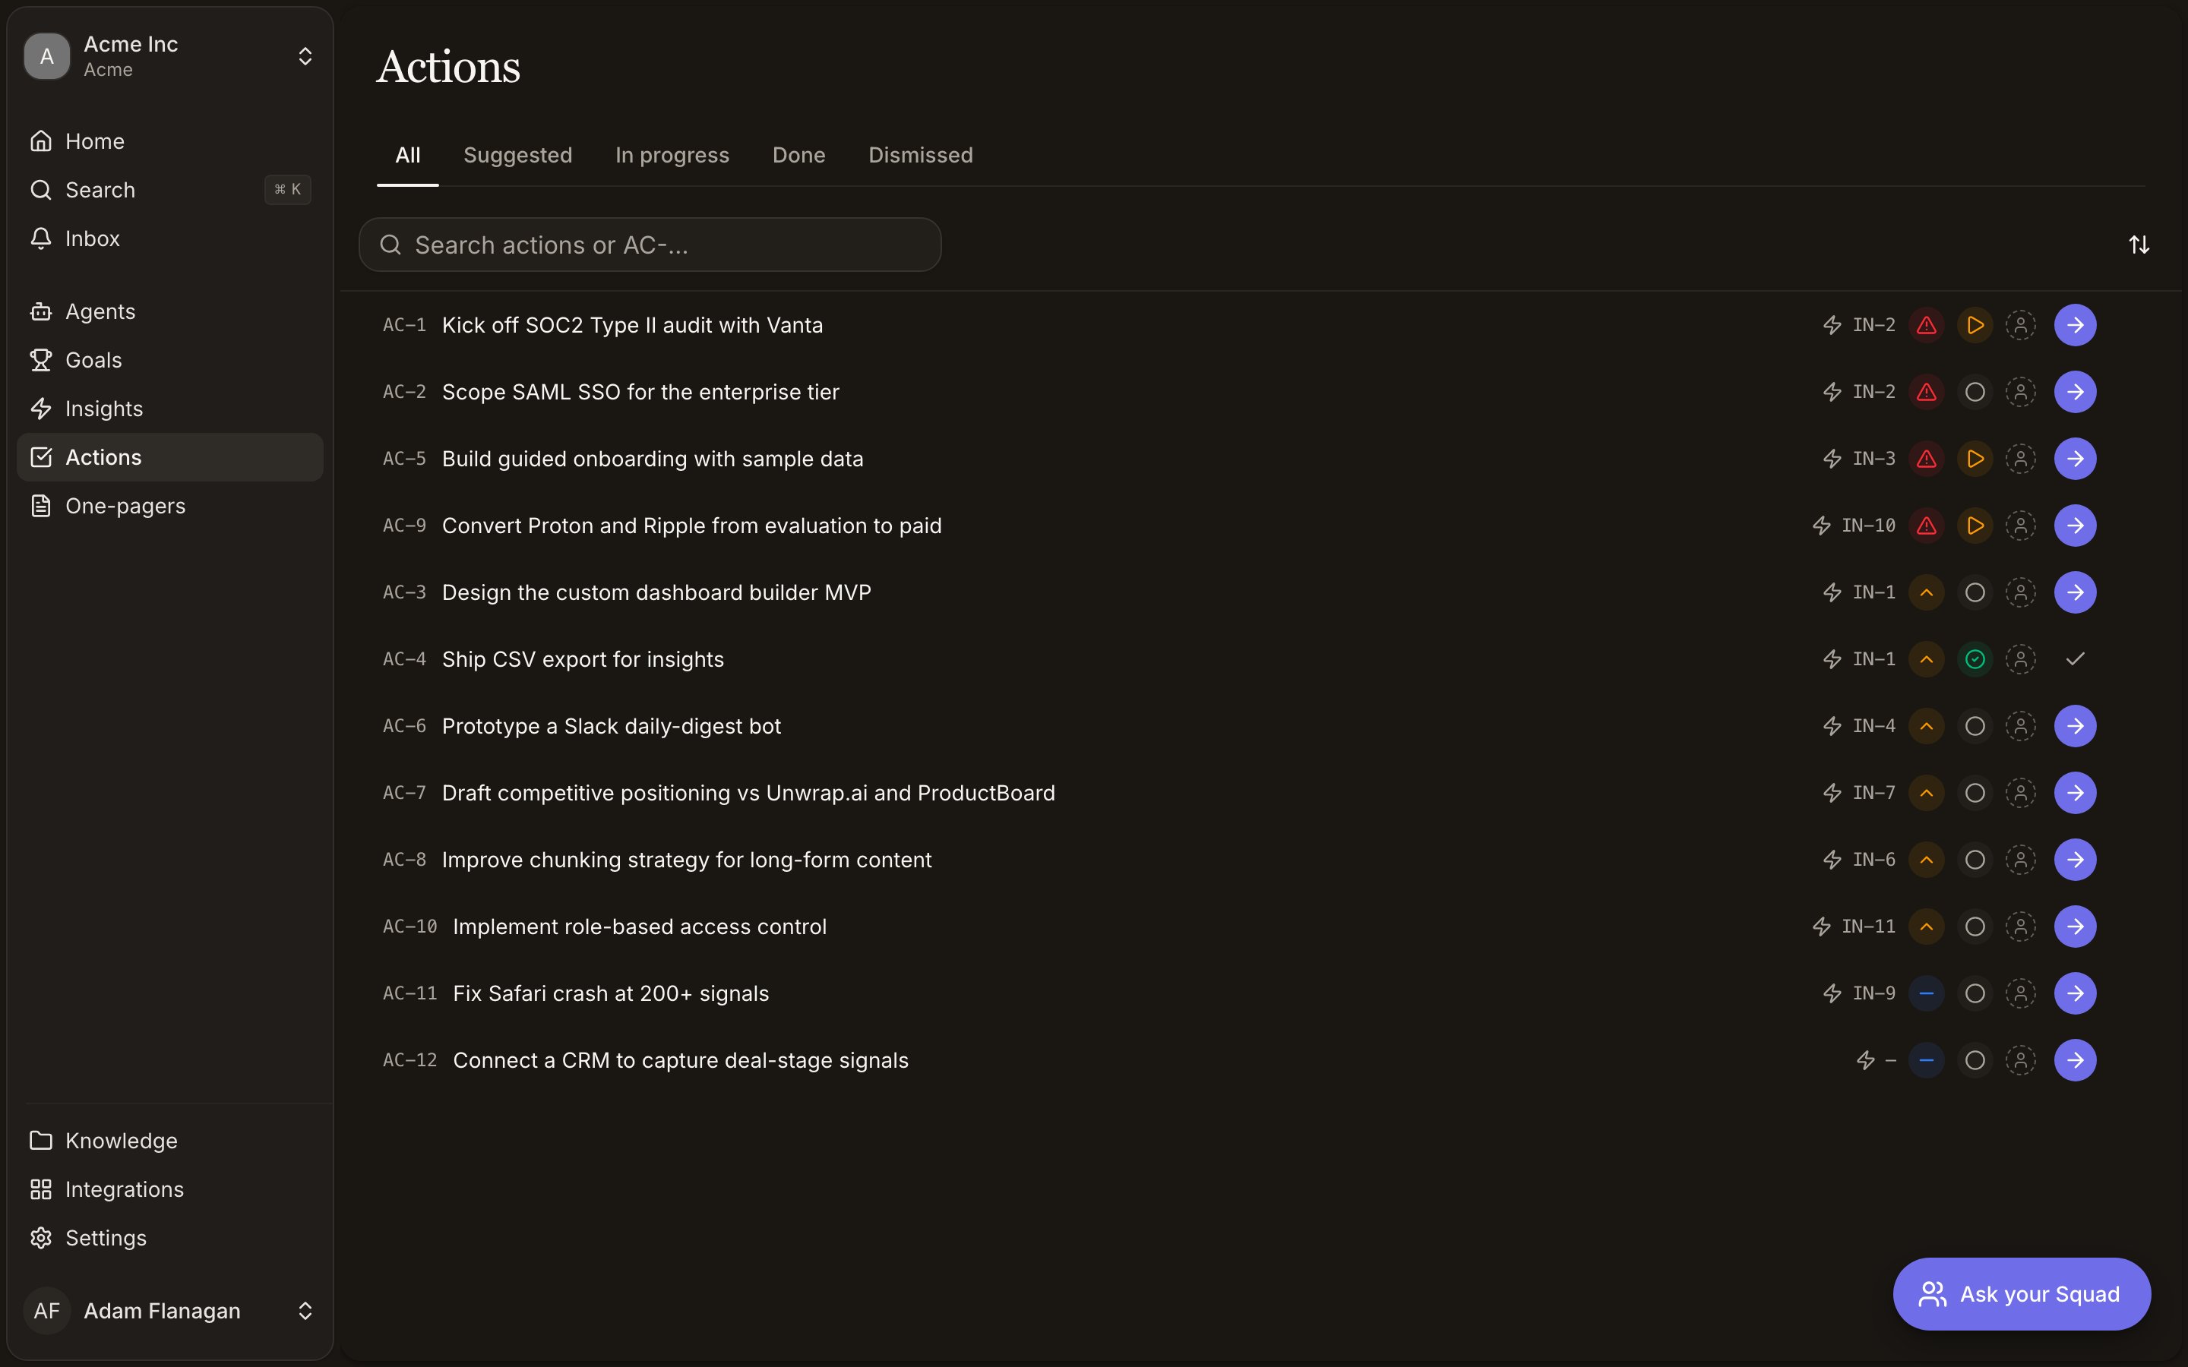Click the in-progress play status icon on AC-5

1975,459
